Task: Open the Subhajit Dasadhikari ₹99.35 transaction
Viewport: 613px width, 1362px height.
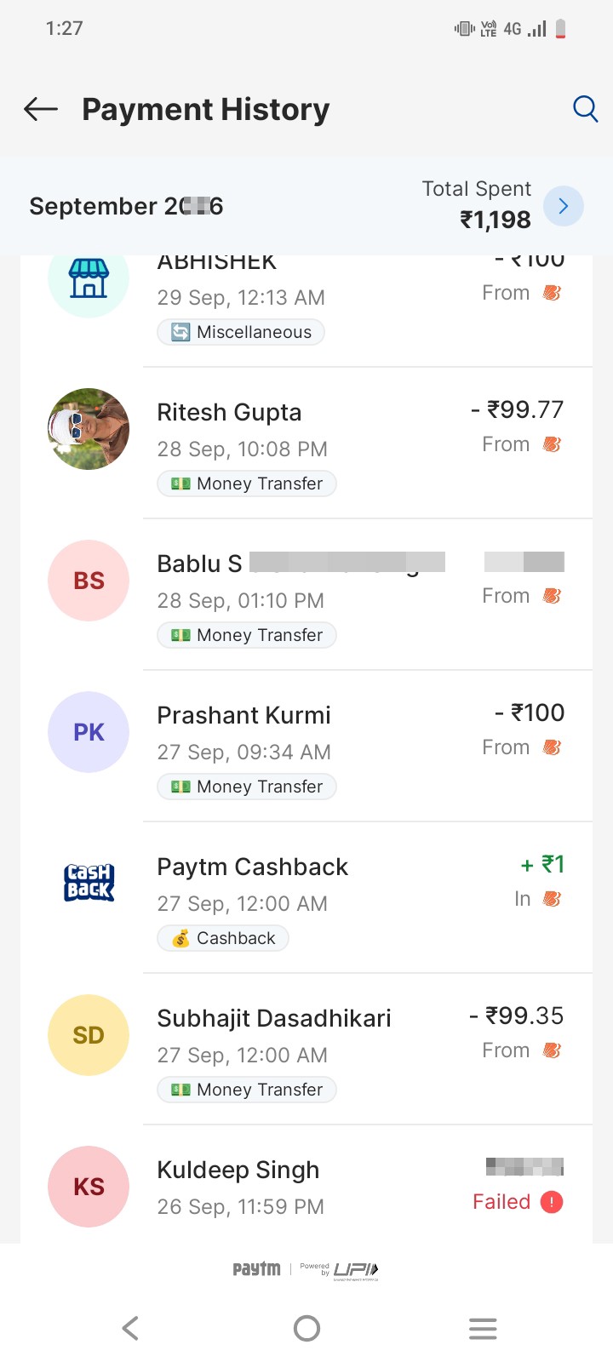Action: coord(306,1050)
